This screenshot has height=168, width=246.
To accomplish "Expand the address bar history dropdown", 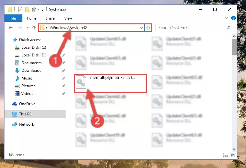I will tap(141, 28).
